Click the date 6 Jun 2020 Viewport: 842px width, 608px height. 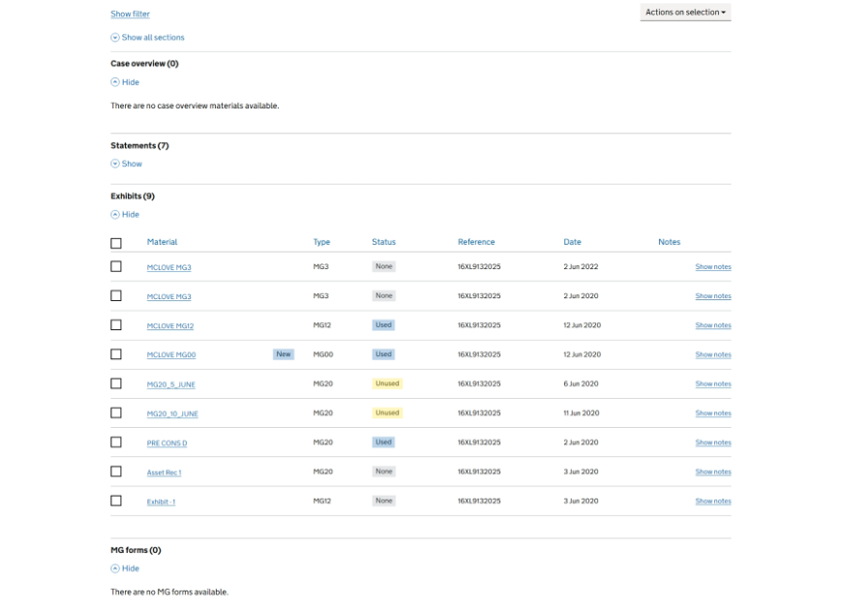point(581,383)
